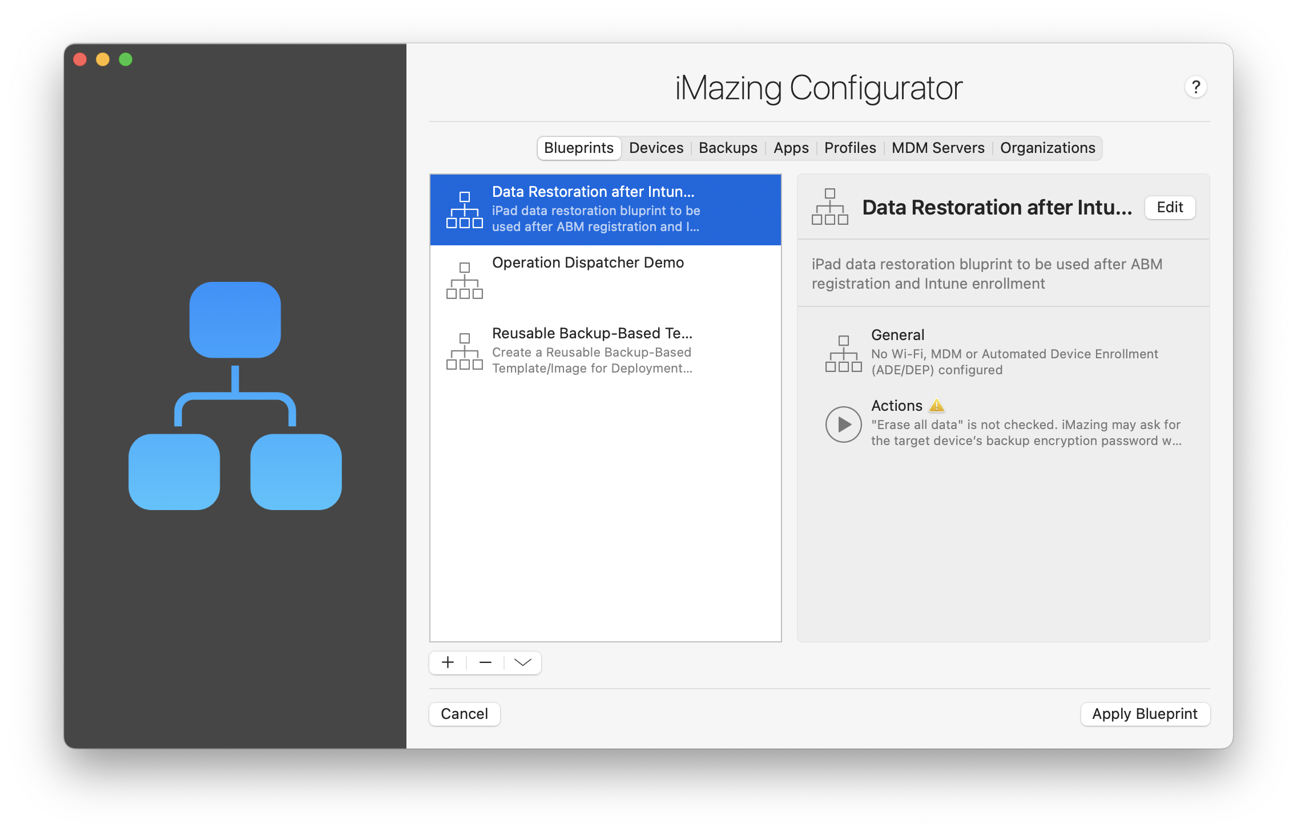Switch to the Blueprints tab

pos(579,148)
